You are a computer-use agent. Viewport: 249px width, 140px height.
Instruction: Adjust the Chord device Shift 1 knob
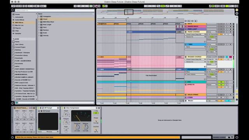(17, 114)
